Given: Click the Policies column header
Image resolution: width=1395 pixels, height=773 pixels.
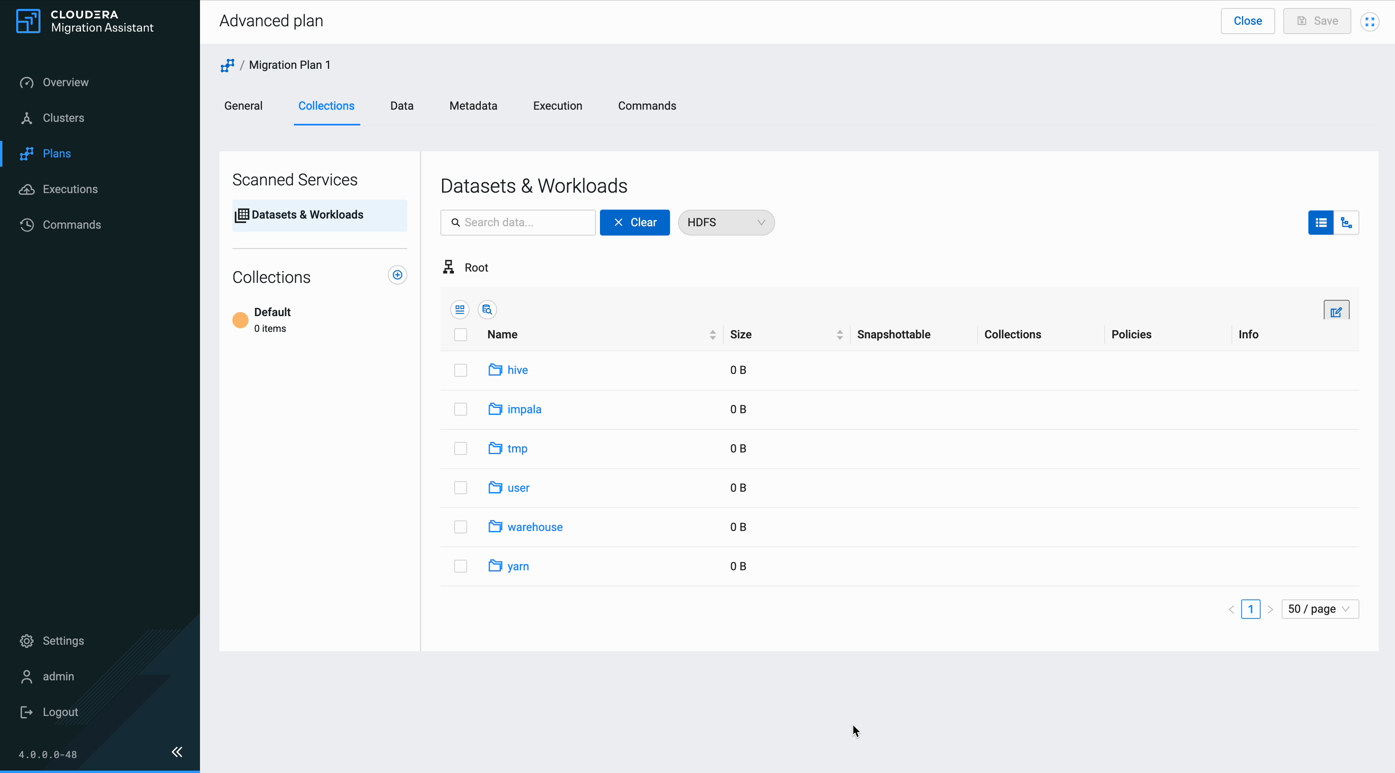Looking at the screenshot, I should tap(1131, 335).
